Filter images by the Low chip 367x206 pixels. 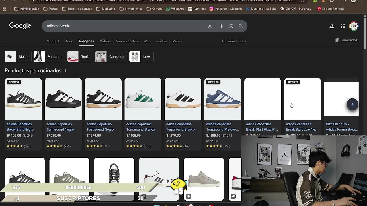tap(141, 57)
